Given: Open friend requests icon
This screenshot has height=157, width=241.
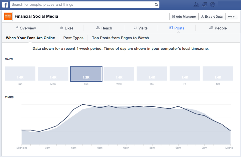Looking at the screenshot, I should coord(196,5).
